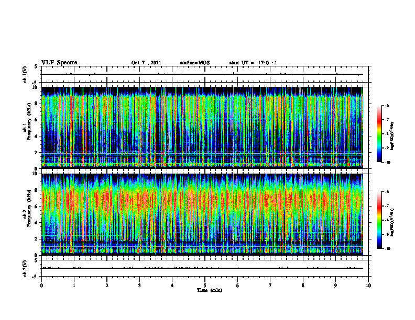Select the date text "Oct. 7 , 2021"

coord(146,63)
